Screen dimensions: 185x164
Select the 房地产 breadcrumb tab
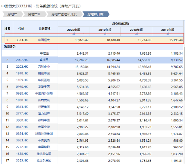coord(12,14)
